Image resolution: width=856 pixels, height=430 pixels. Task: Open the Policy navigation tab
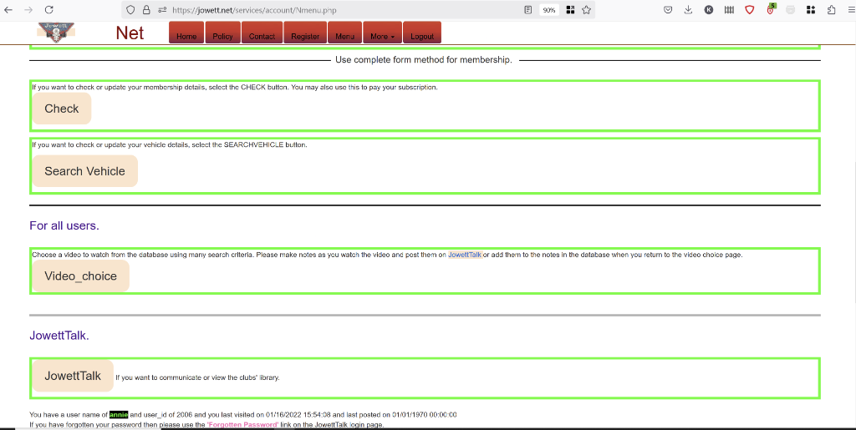[222, 33]
